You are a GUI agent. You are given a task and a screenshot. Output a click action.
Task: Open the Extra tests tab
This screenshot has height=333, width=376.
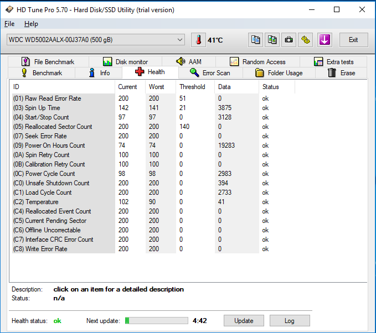point(333,62)
